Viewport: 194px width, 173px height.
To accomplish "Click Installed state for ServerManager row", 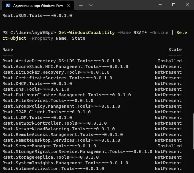I will coord(170,146).
